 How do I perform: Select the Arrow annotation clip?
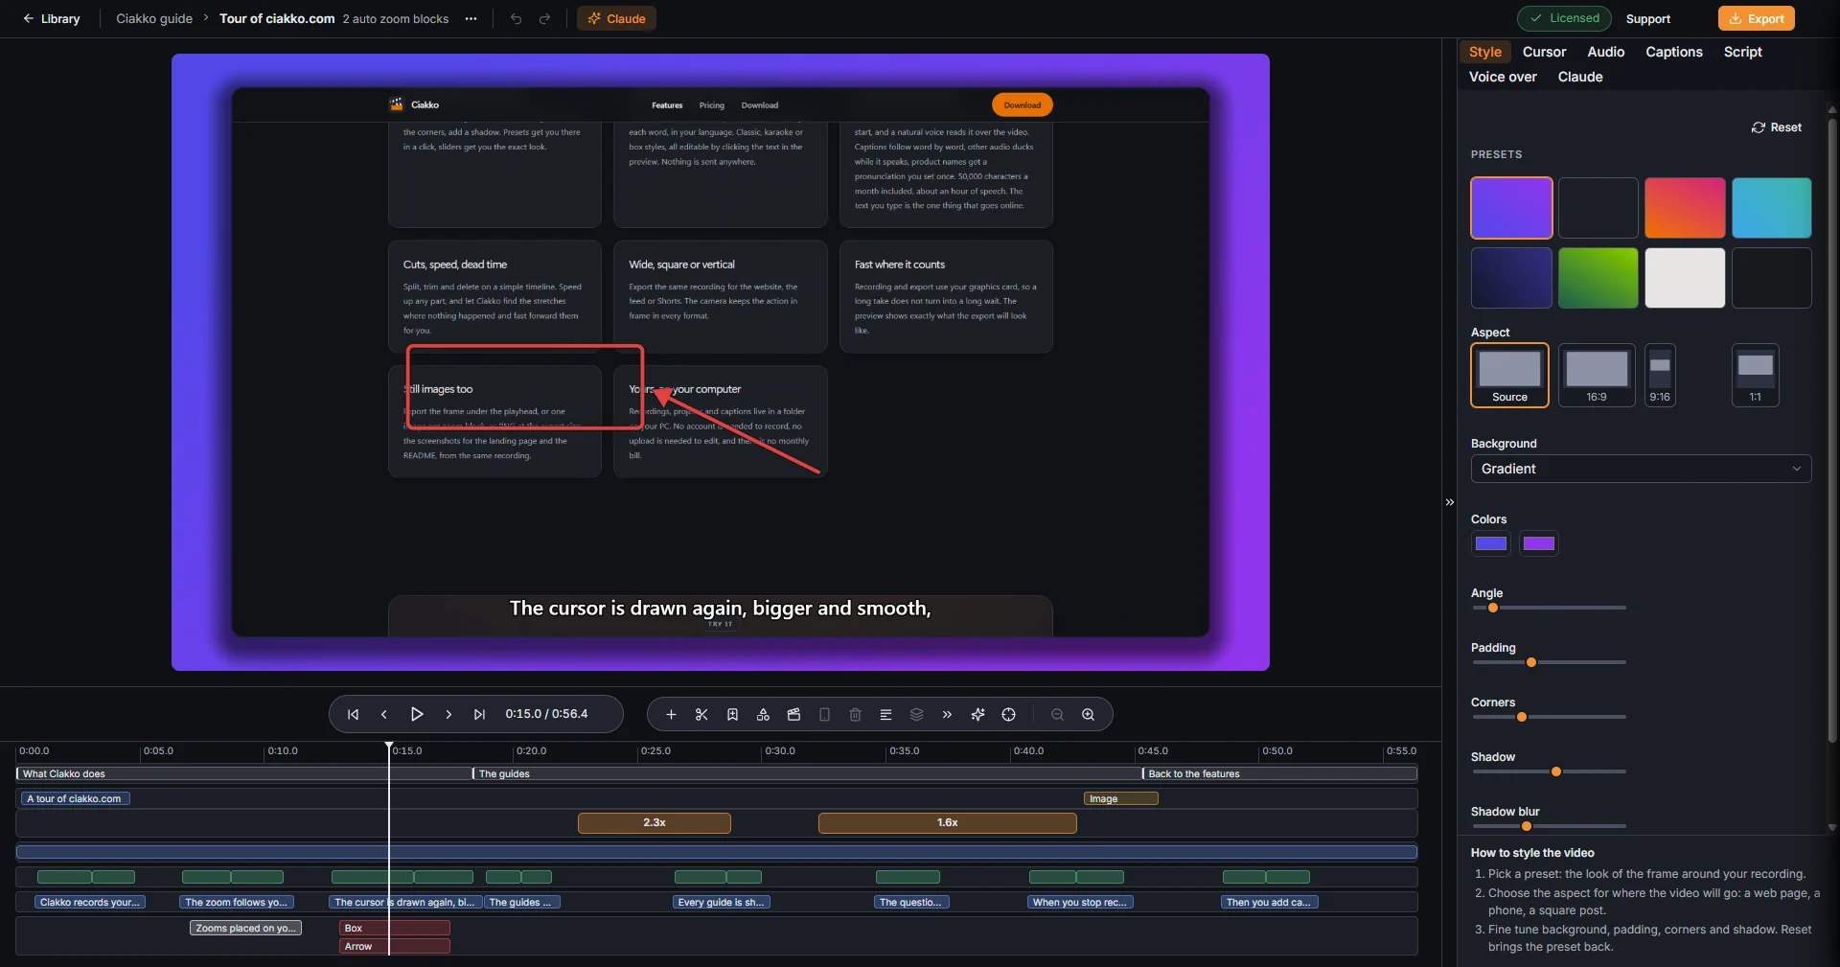pos(395,946)
